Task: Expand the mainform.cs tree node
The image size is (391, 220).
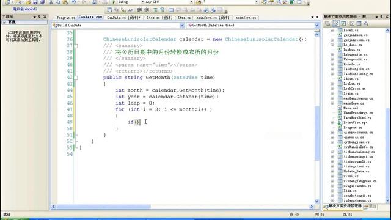Action: tap(332, 103)
